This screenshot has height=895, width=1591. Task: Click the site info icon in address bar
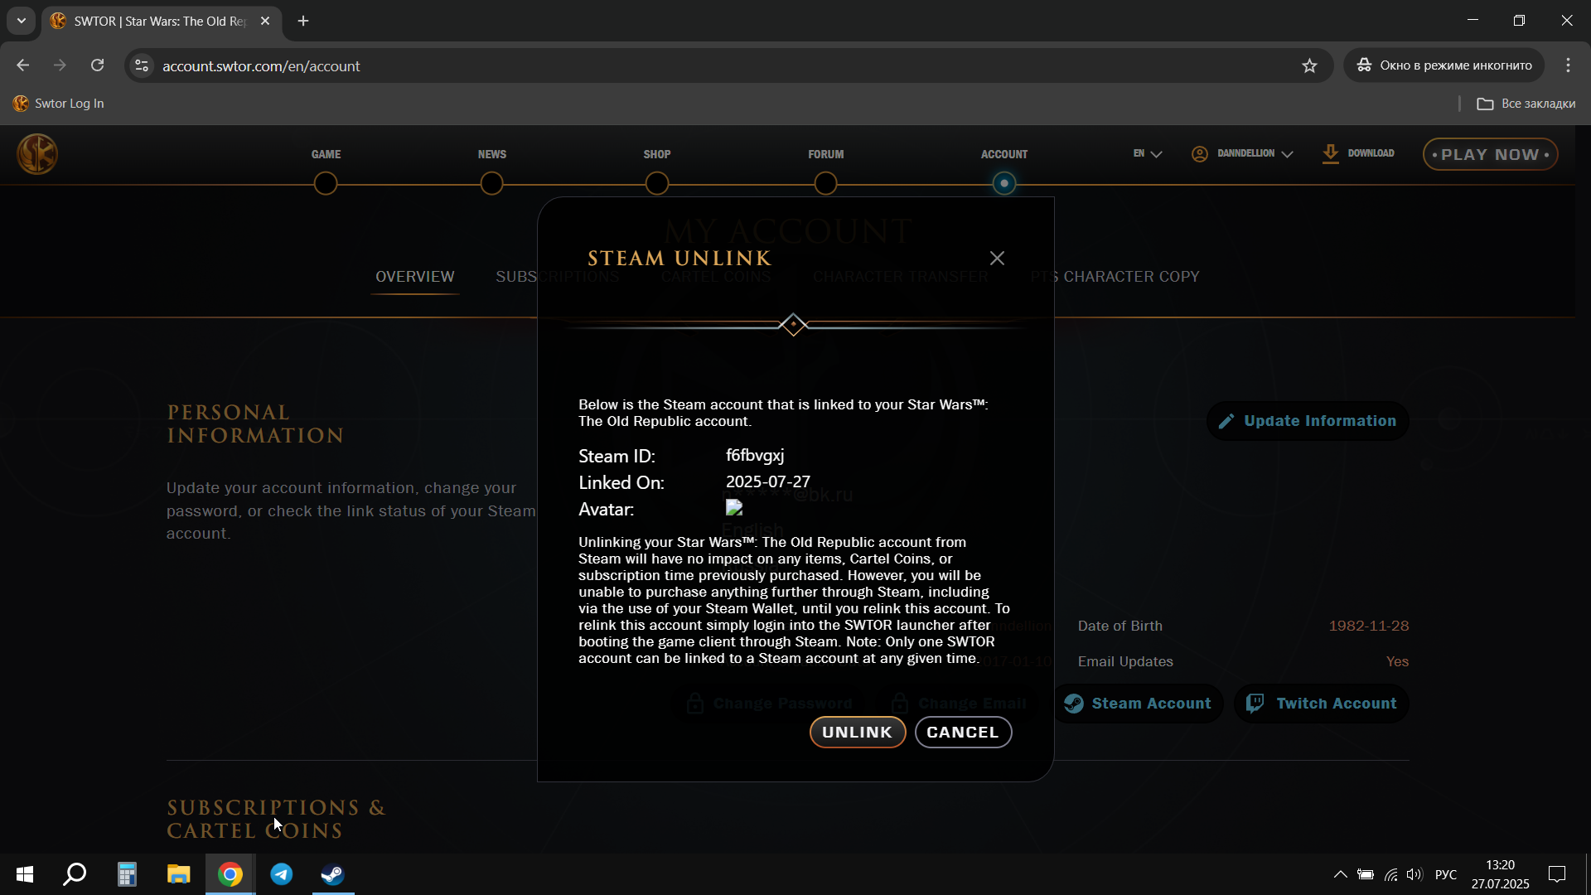pos(142,65)
